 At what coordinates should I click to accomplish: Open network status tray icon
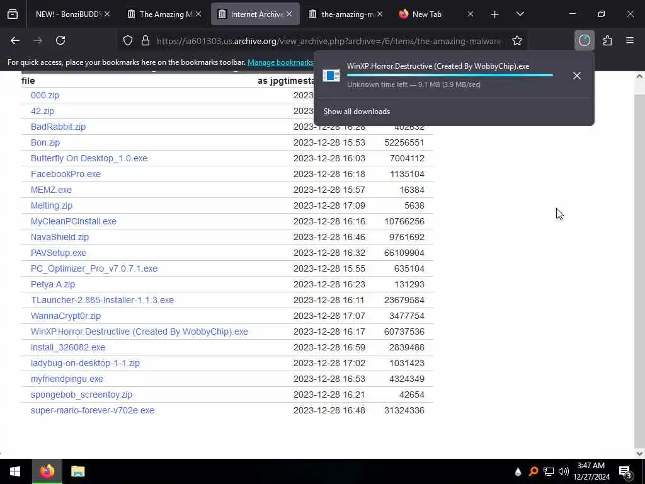pos(549,471)
